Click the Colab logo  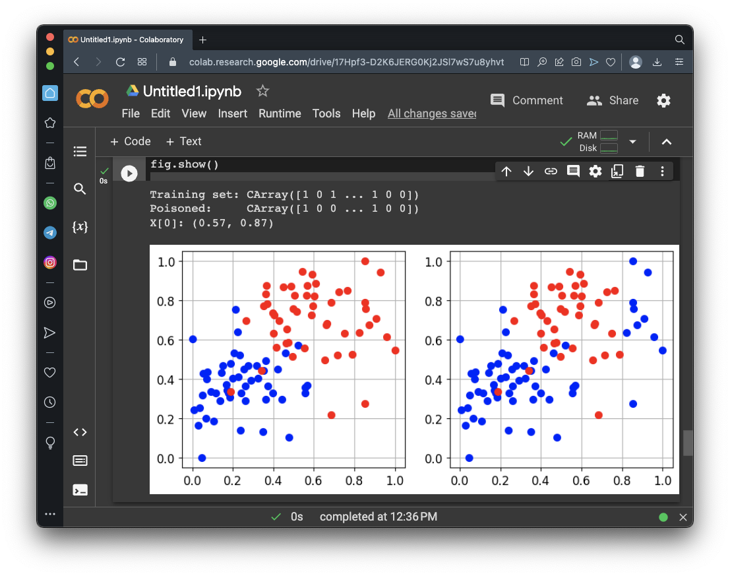pyautogui.click(x=92, y=99)
